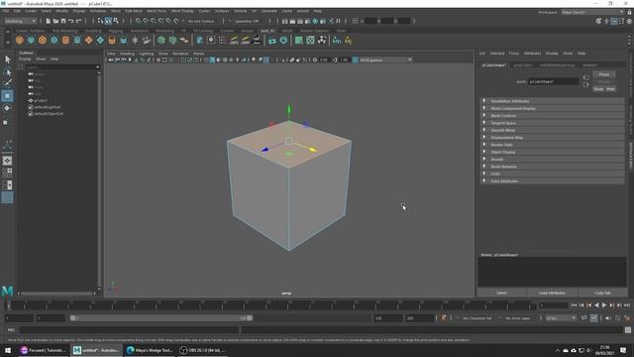The width and height of the screenshot is (634, 357).
Task: Click the Focus button in Attribute Editor
Action: [x=603, y=74]
